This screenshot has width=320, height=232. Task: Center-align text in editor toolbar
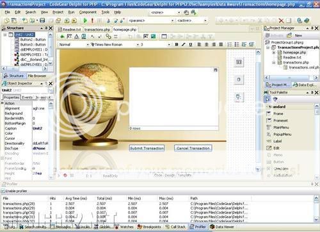[x=207, y=44]
